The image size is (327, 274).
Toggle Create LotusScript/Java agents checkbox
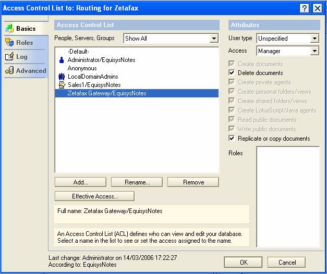tap(232, 110)
